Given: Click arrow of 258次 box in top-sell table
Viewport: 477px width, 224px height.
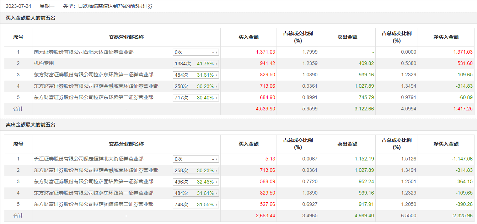Looking at the screenshot, I should (x=217, y=170).
